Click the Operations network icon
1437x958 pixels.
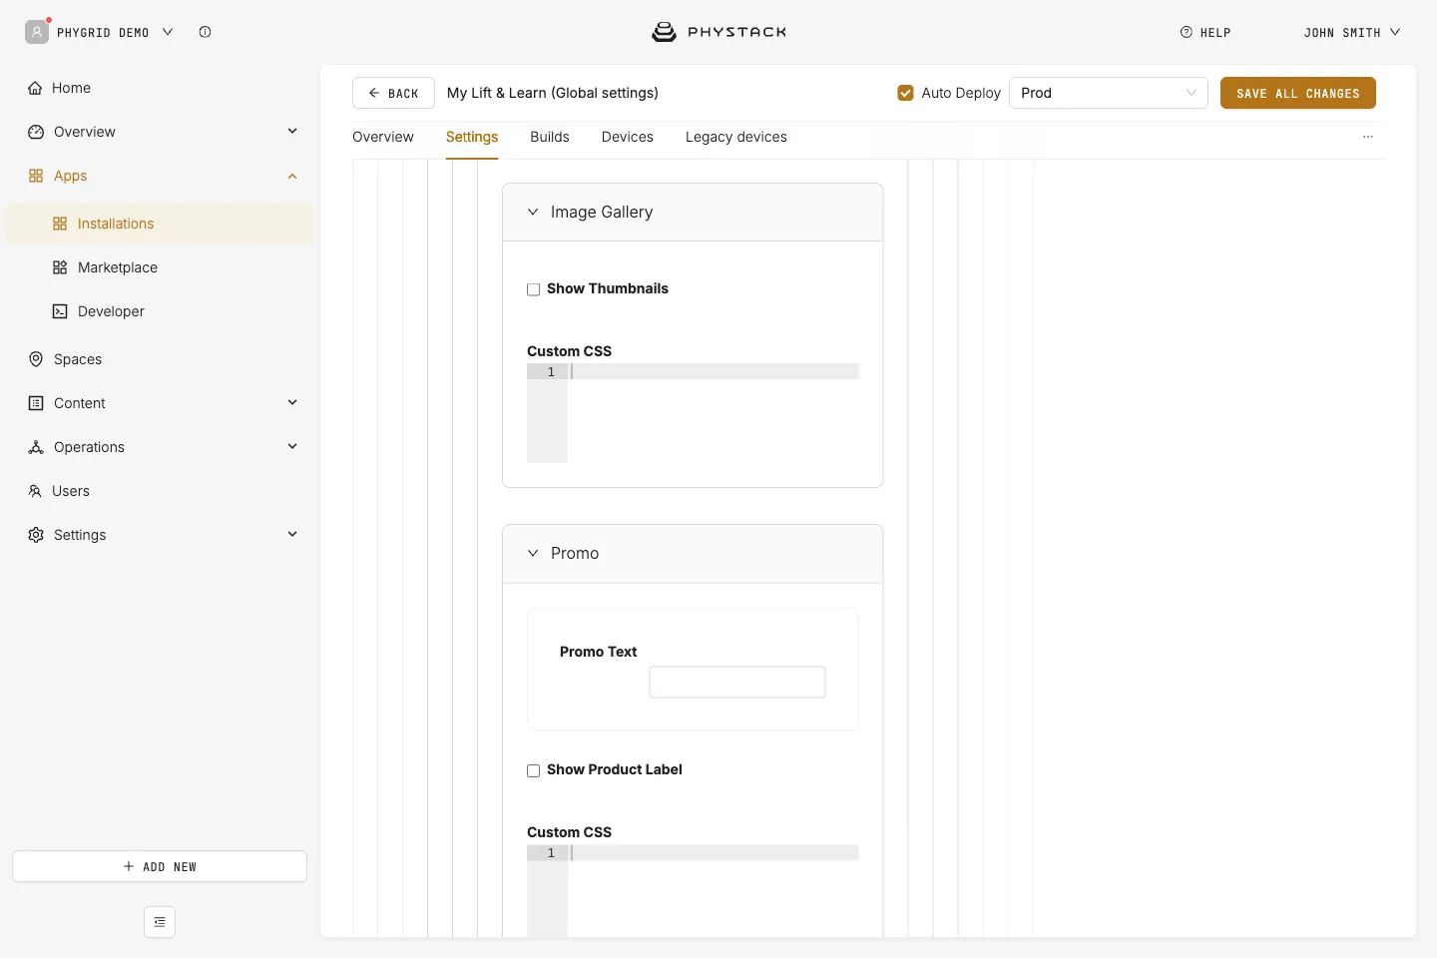[36, 447]
